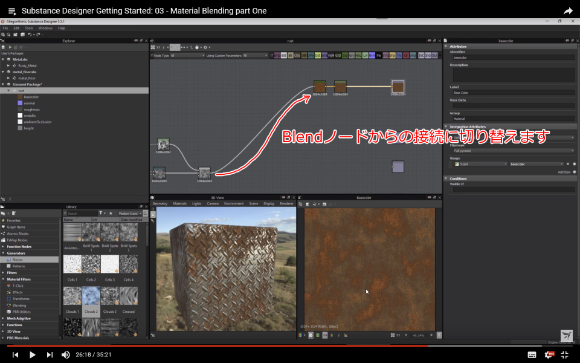Open the Tools menu
580x363 pixels.
29,28
